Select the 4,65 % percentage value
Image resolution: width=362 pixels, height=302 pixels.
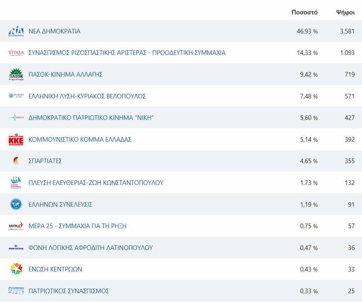pyautogui.click(x=309, y=161)
